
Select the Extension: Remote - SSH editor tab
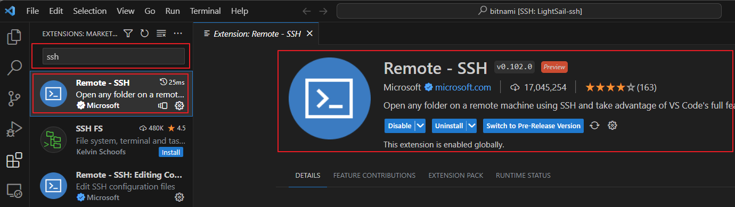256,34
